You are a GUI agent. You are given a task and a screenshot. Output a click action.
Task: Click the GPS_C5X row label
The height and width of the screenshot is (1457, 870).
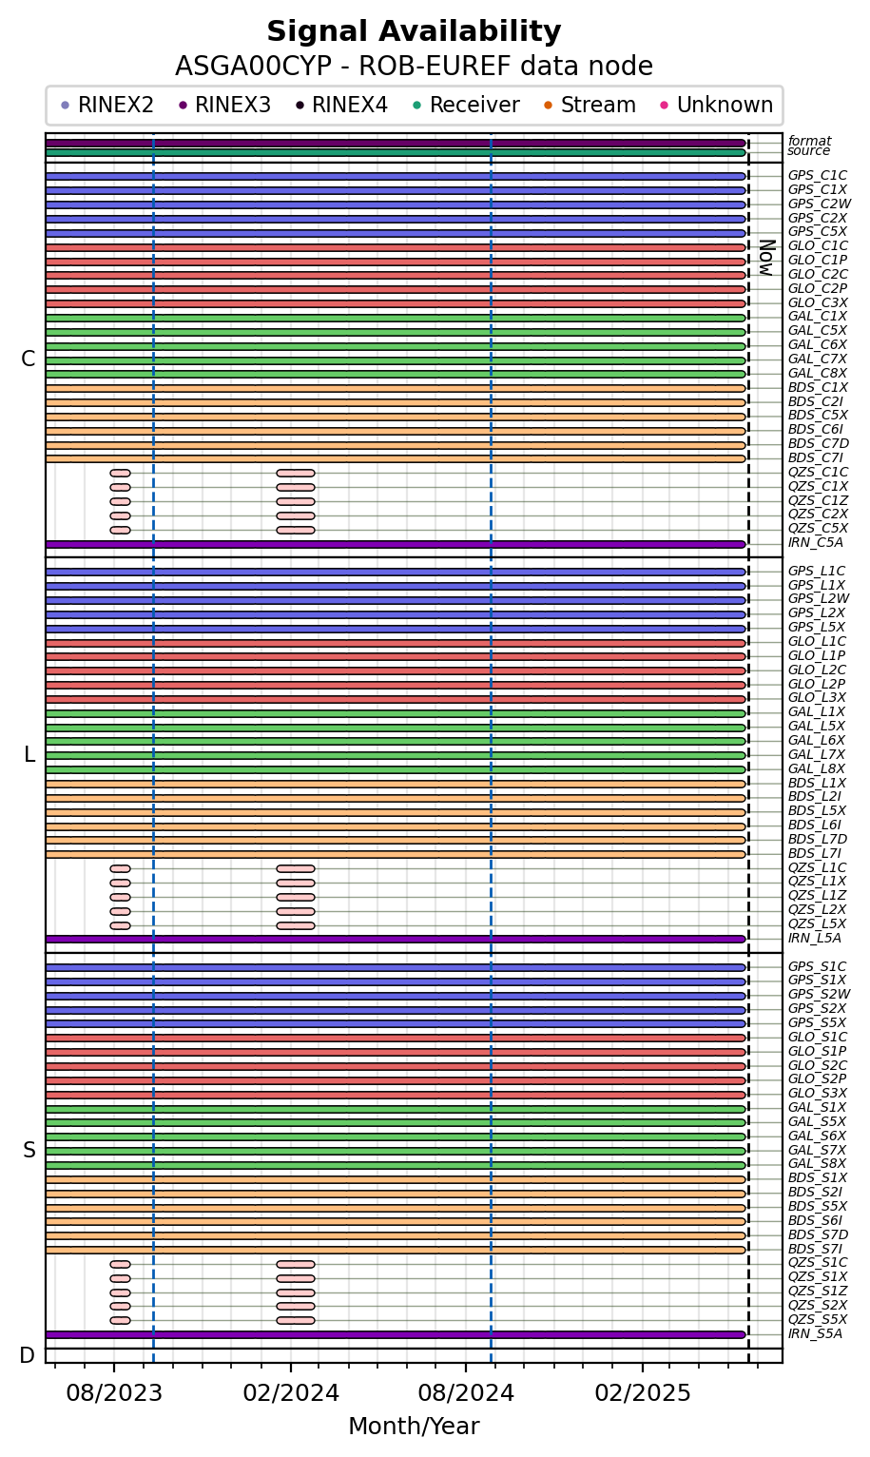coord(817,232)
